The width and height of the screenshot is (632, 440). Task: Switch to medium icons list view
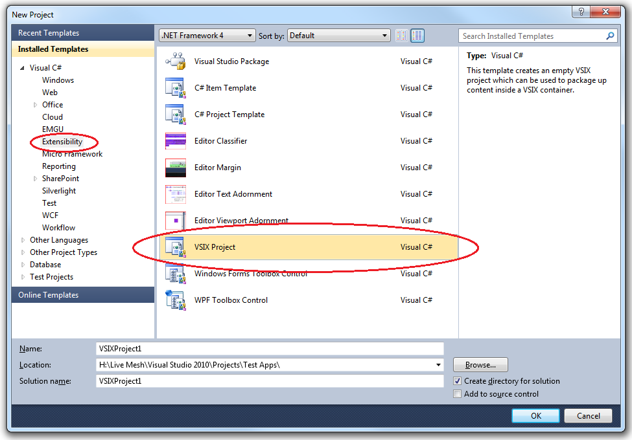click(x=417, y=36)
